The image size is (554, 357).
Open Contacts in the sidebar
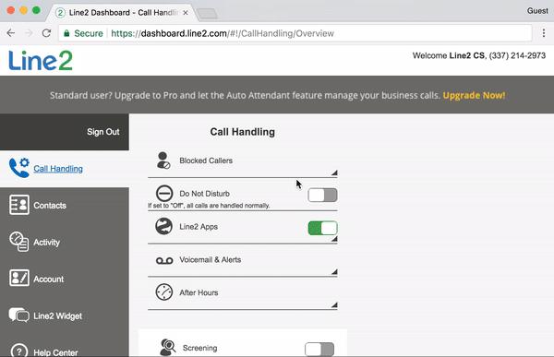click(50, 206)
